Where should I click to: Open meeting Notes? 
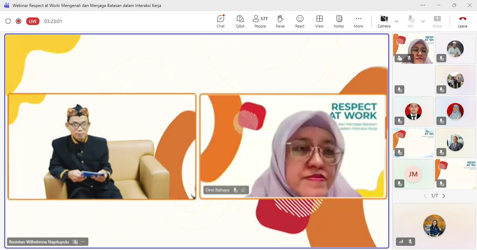339,21
